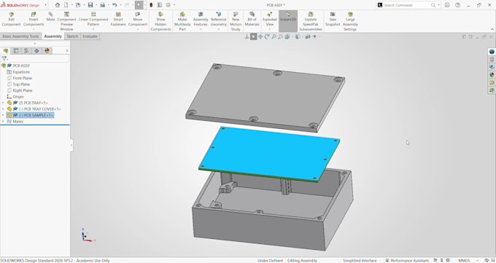This screenshot has width=496, height=263.
Task: Click the Edit Component tool
Action: pyautogui.click(x=12, y=19)
